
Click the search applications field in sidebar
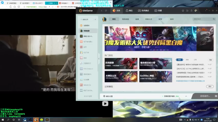point(86,20)
